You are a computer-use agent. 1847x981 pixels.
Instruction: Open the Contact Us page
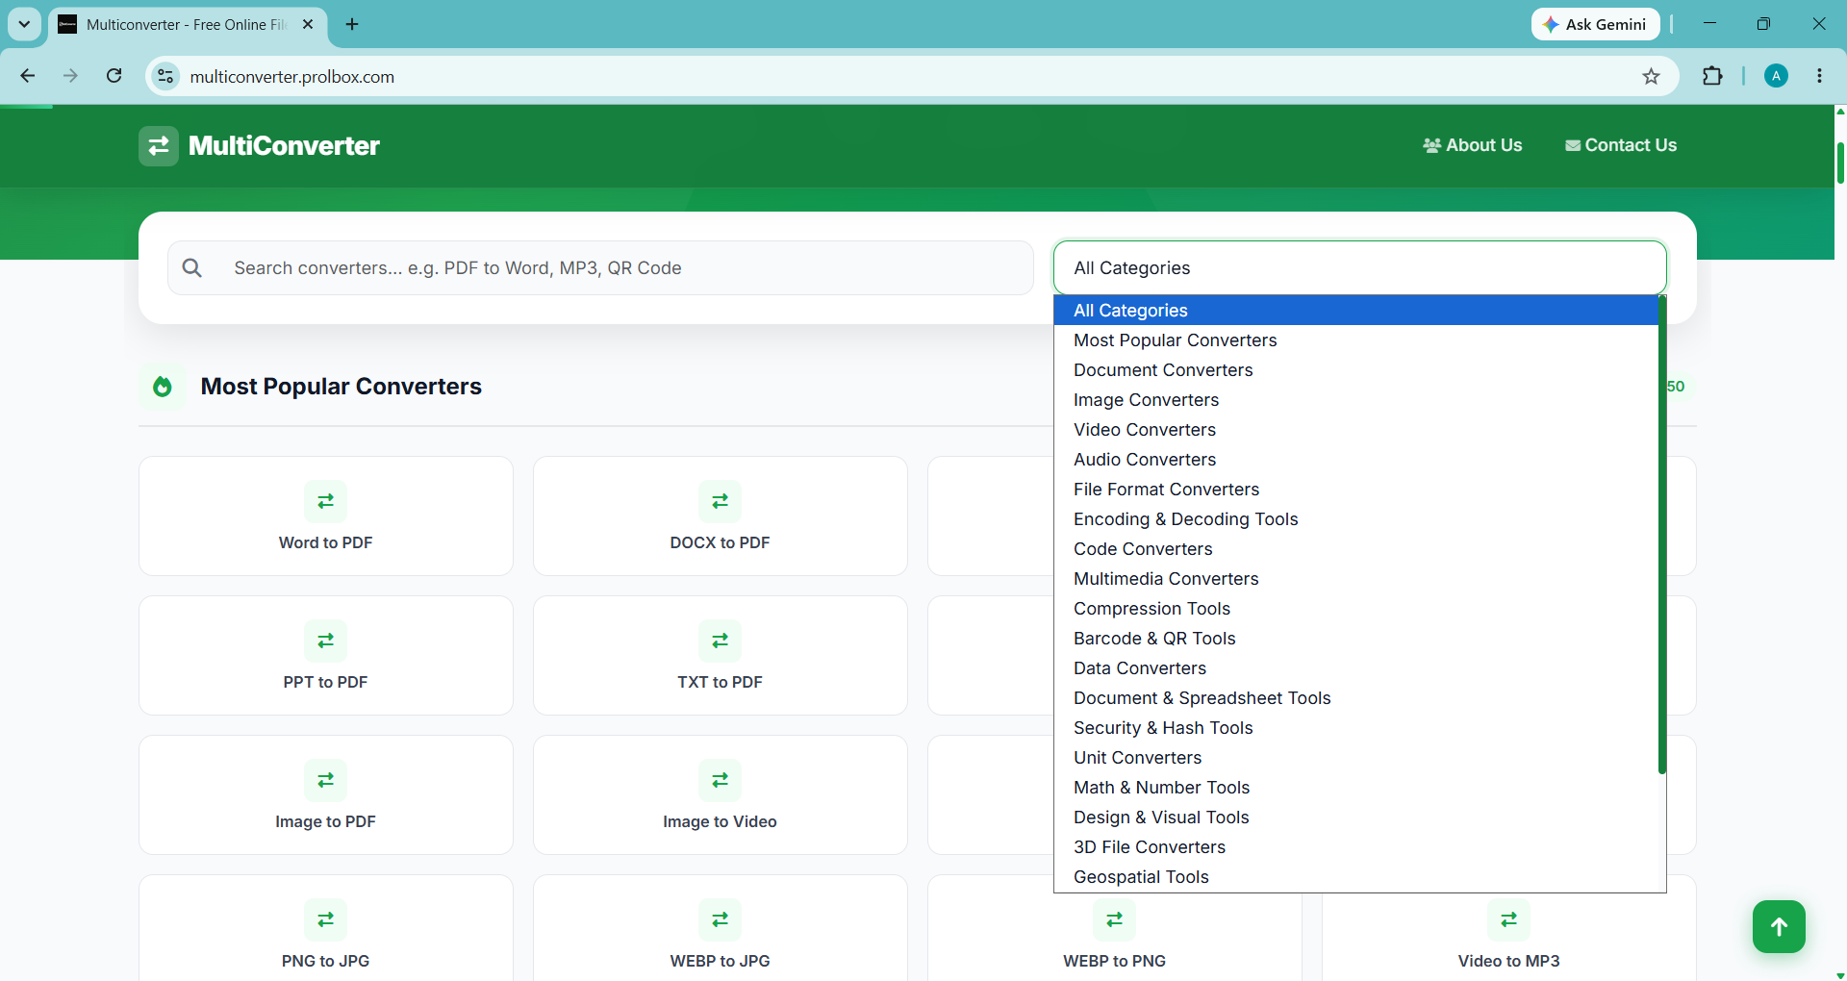click(x=1621, y=145)
